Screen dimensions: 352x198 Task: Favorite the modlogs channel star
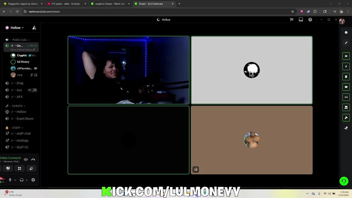pyautogui.click(x=12, y=141)
